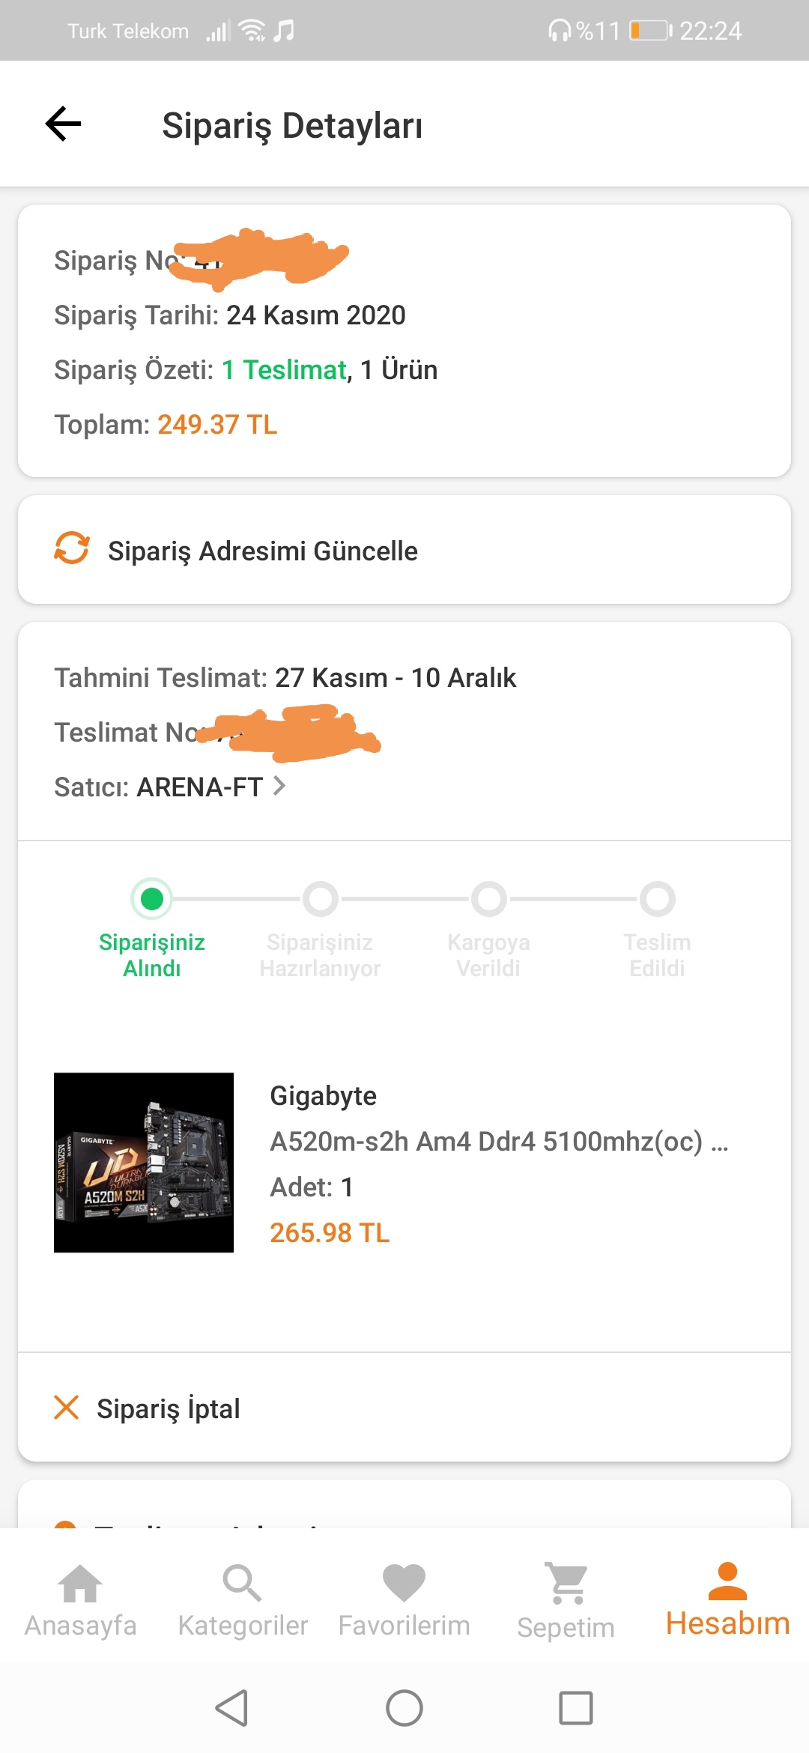
Task: Select the Siparişiniz Hazırlanıyor step circle
Action: (x=321, y=898)
